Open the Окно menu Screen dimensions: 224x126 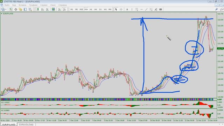tap(53, 5)
